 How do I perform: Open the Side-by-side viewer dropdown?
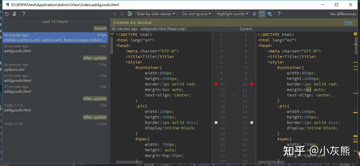pos(156,14)
